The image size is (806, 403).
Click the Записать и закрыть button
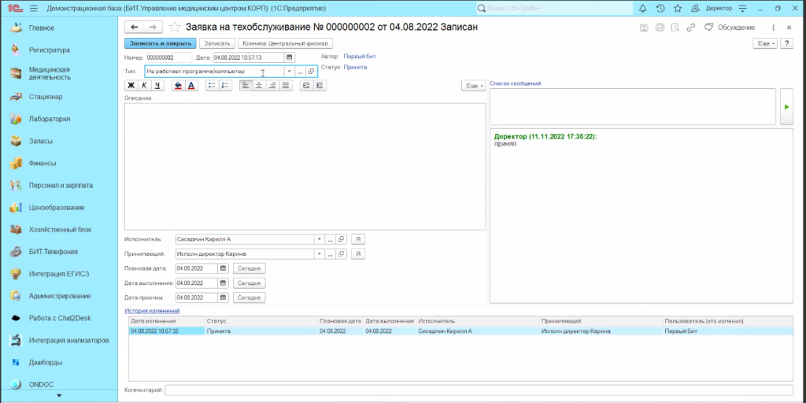[x=160, y=43]
